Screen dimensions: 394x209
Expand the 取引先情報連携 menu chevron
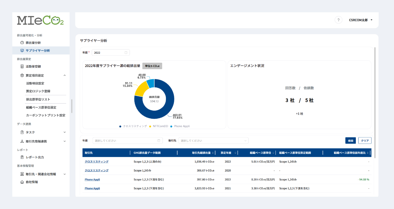click(x=65, y=141)
